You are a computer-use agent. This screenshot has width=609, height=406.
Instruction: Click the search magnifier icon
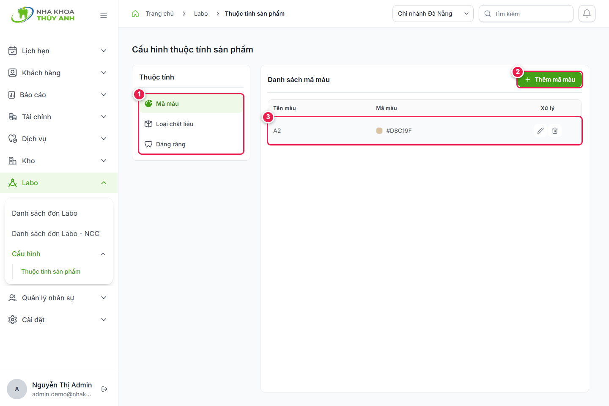488,14
